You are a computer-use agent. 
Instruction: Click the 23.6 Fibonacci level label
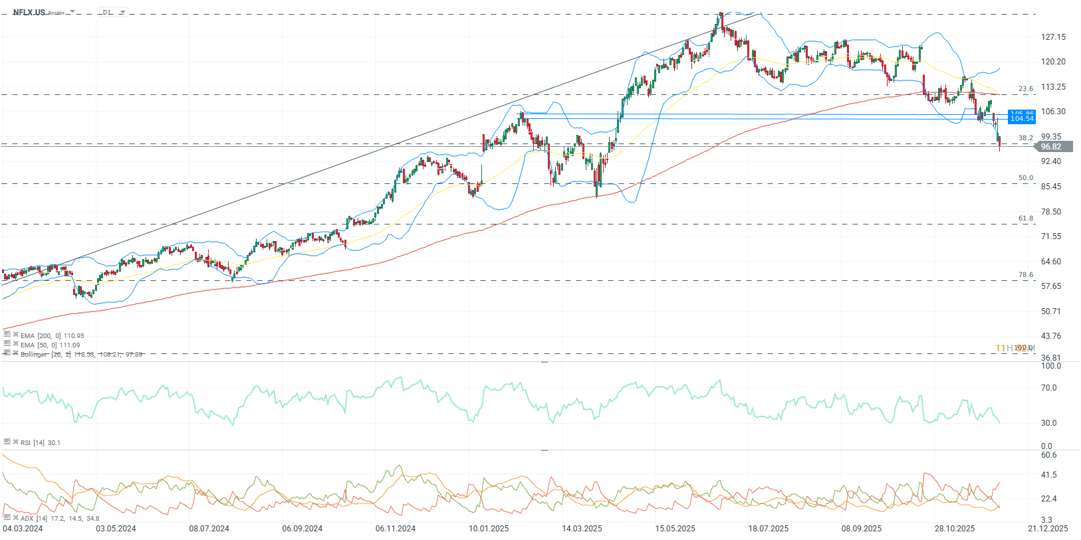pyautogui.click(x=1026, y=89)
